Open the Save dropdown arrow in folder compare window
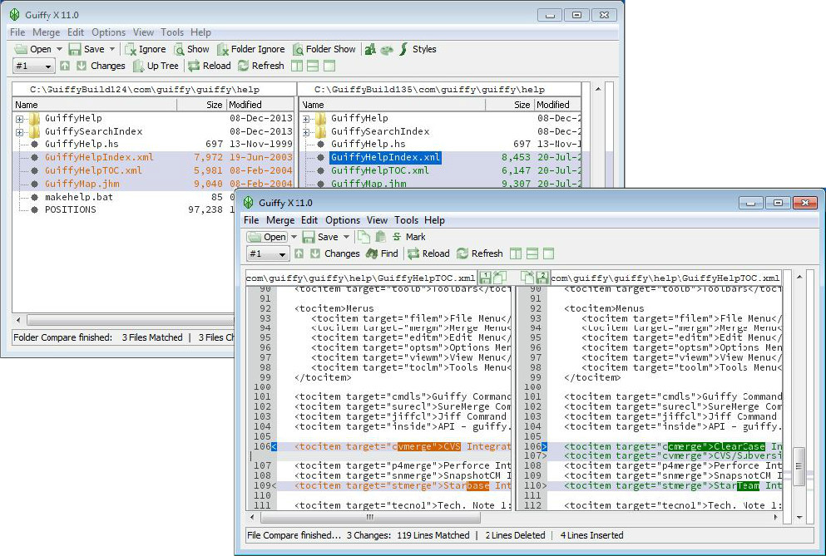Screen dimensions: 826x556 coord(111,49)
